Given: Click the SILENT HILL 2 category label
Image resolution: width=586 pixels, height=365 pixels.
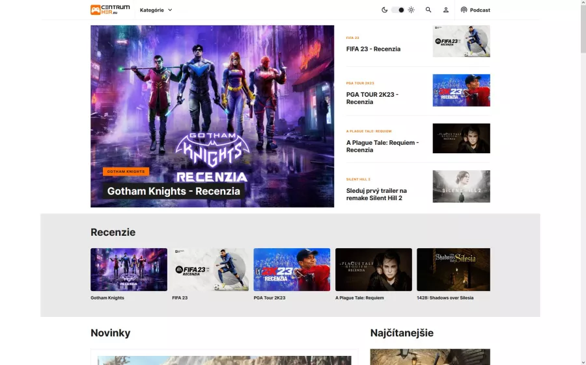Looking at the screenshot, I should click(358, 179).
